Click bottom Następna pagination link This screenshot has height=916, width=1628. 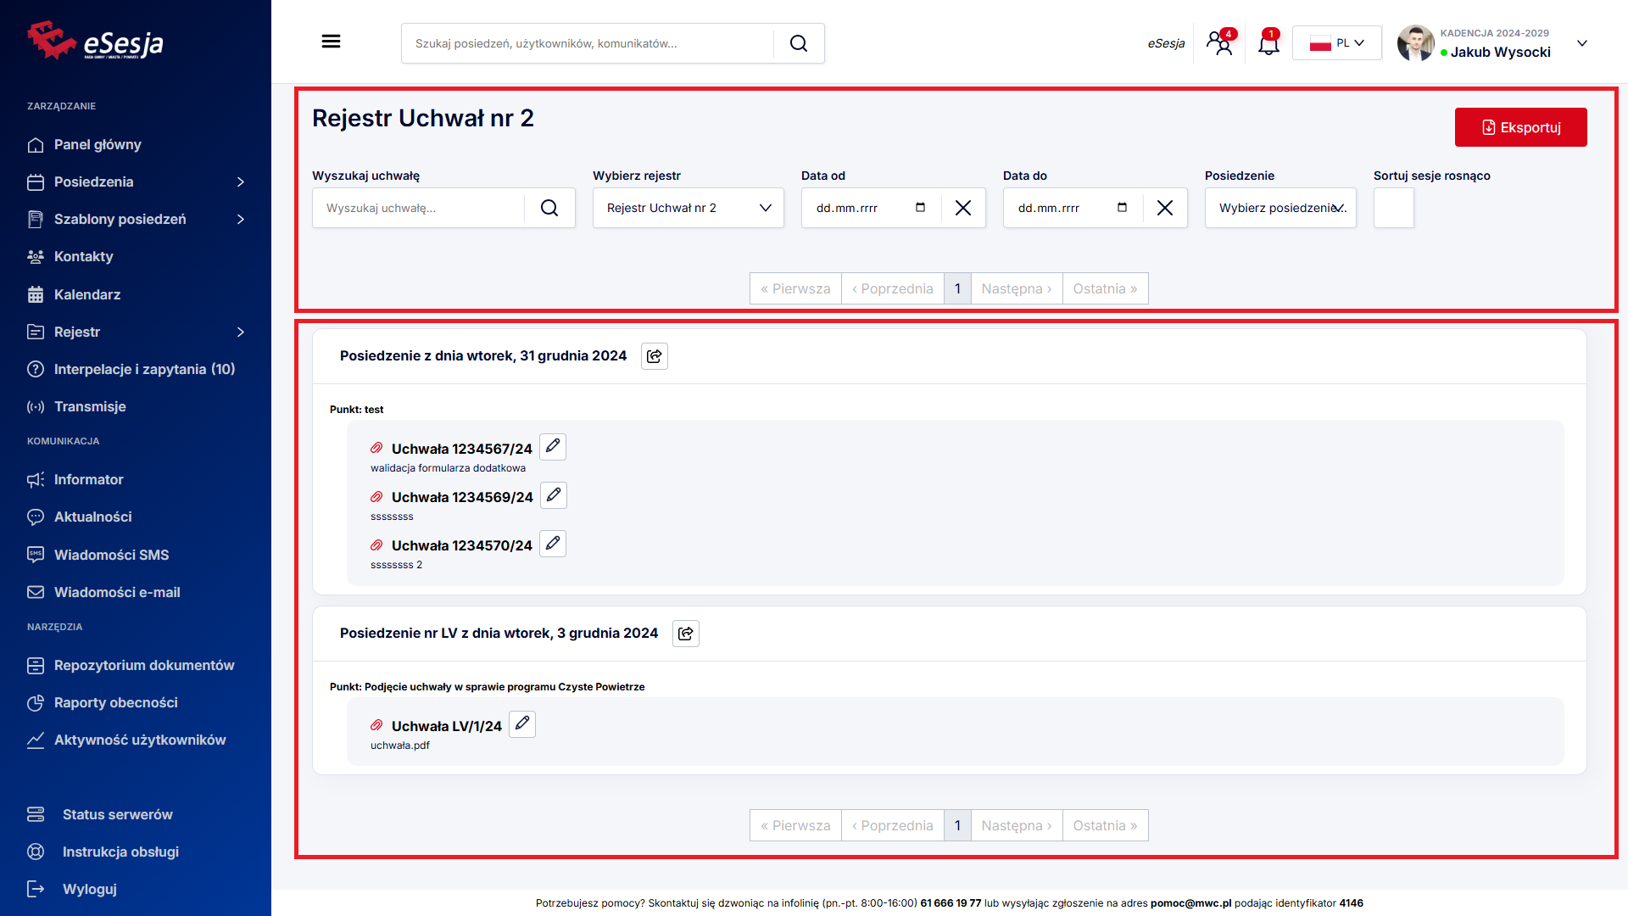(1016, 825)
